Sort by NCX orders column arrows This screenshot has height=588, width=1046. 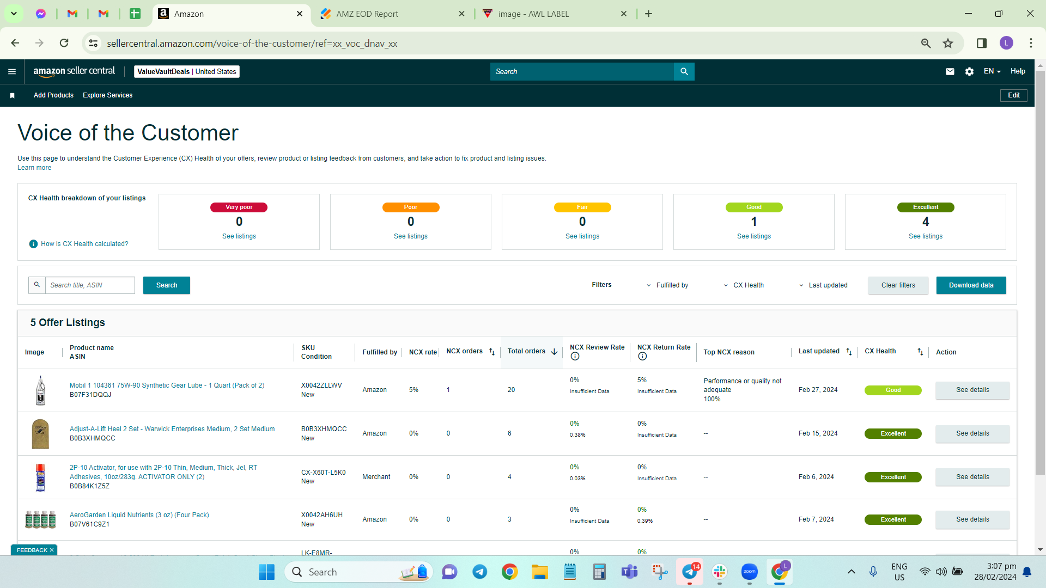click(x=492, y=352)
